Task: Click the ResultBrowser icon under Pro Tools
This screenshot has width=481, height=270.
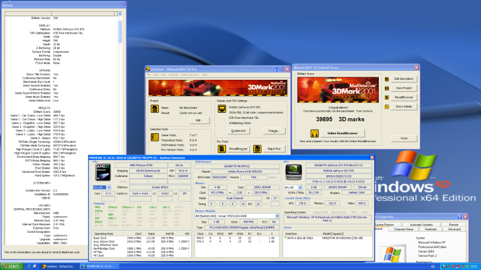Action: pyautogui.click(x=221, y=148)
